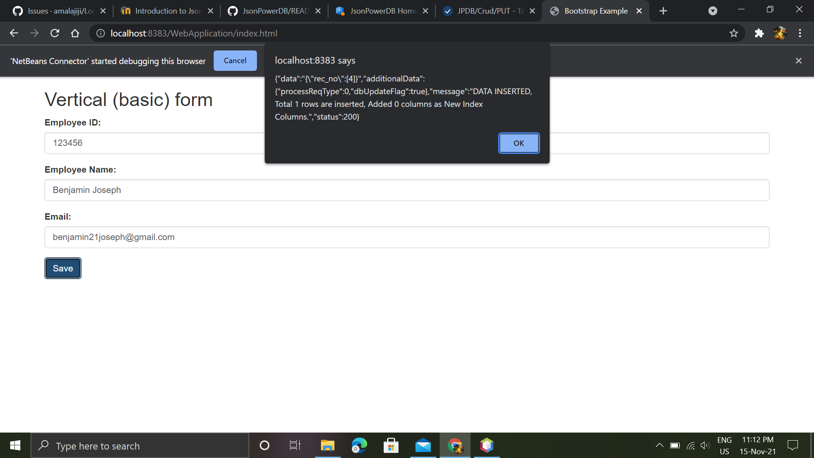
Task: Cancel NetBeans Connector debugging
Action: (235, 60)
